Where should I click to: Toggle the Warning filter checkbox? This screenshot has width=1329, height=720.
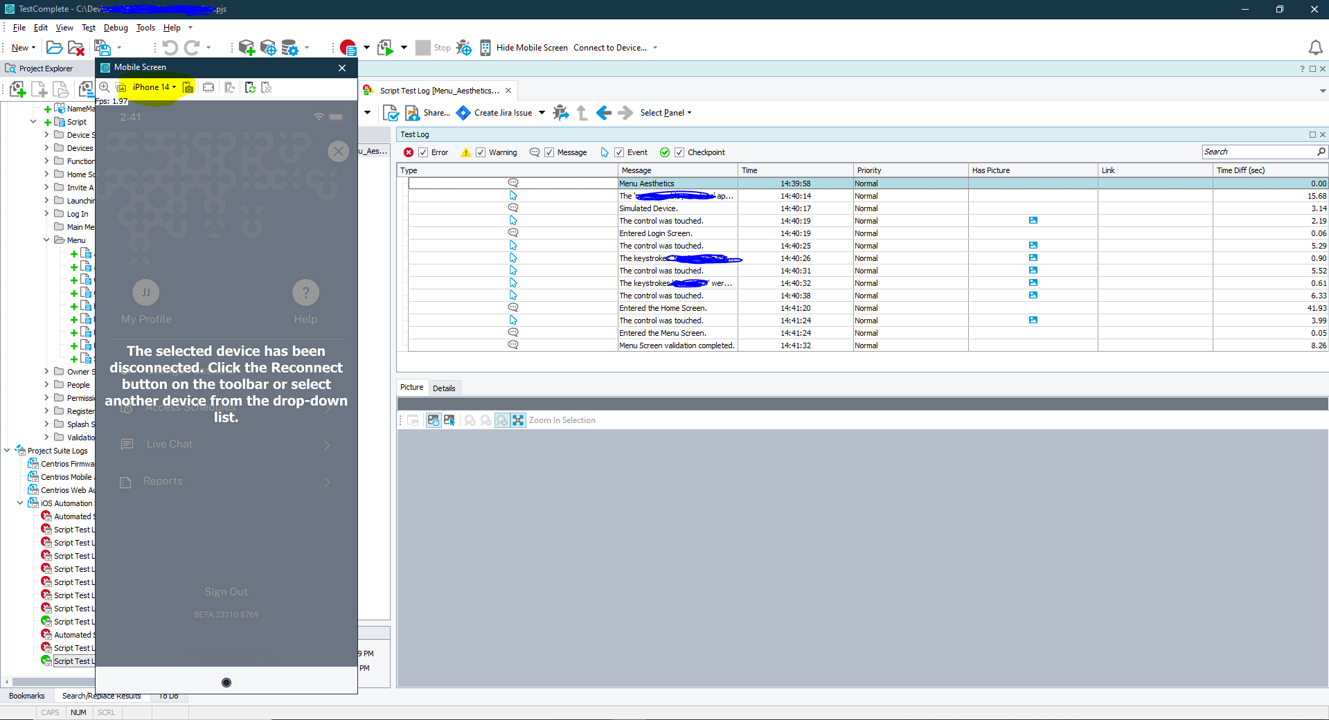click(481, 152)
